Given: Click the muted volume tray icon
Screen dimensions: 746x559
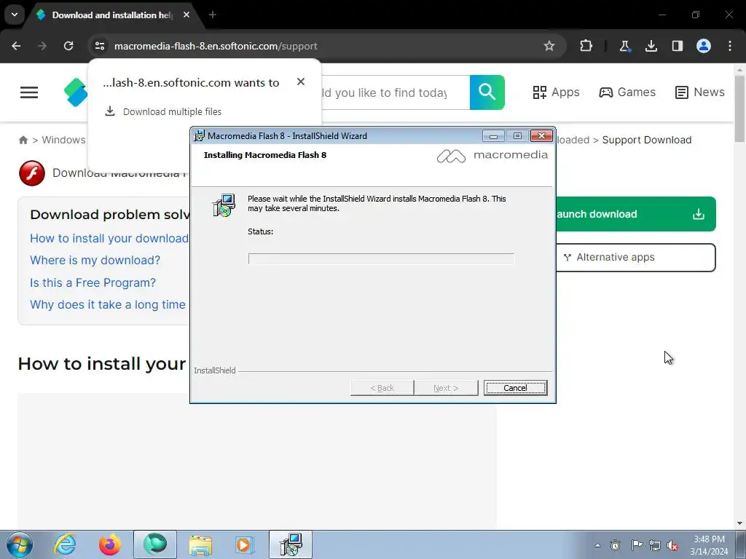Looking at the screenshot, I should coord(672,545).
